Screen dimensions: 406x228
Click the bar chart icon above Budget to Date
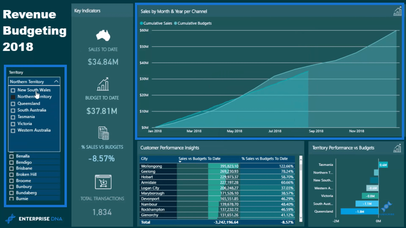point(103,84)
